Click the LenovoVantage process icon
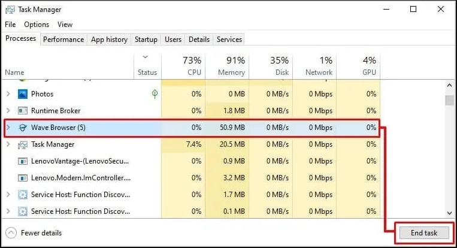Image resolution: width=457 pixels, height=248 pixels. click(x=23, y=161)
